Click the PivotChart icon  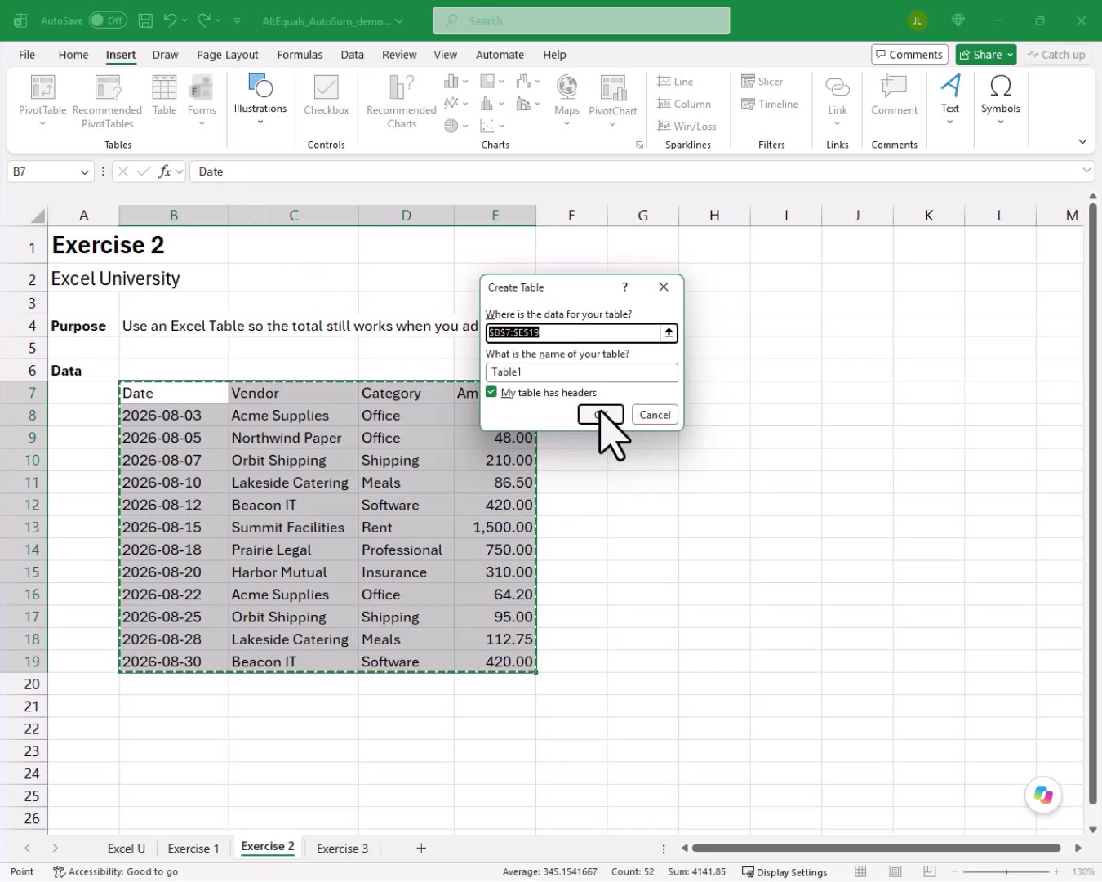point(613,87)
